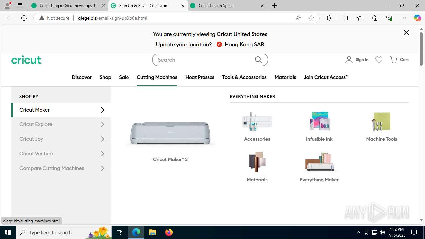Open Firefox from taskbar
Image resolution: width=425 pixels, height=239 pixels.
click(x=169, y=232)
